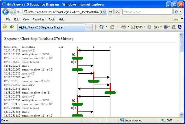This screenshot has width=185, height=124.
Task: Click the blue Help question icon
Action: [166, 27]
